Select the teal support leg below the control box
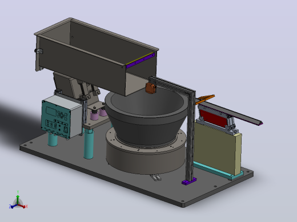 pos(52,139)
